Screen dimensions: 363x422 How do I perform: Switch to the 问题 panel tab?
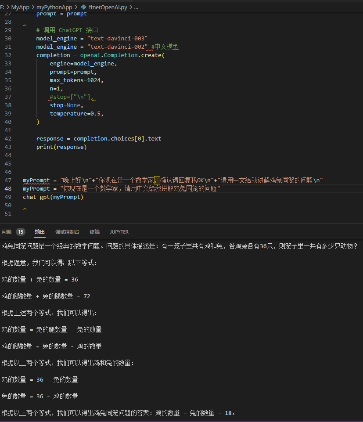pyautogui.click(x=7, y=232)
